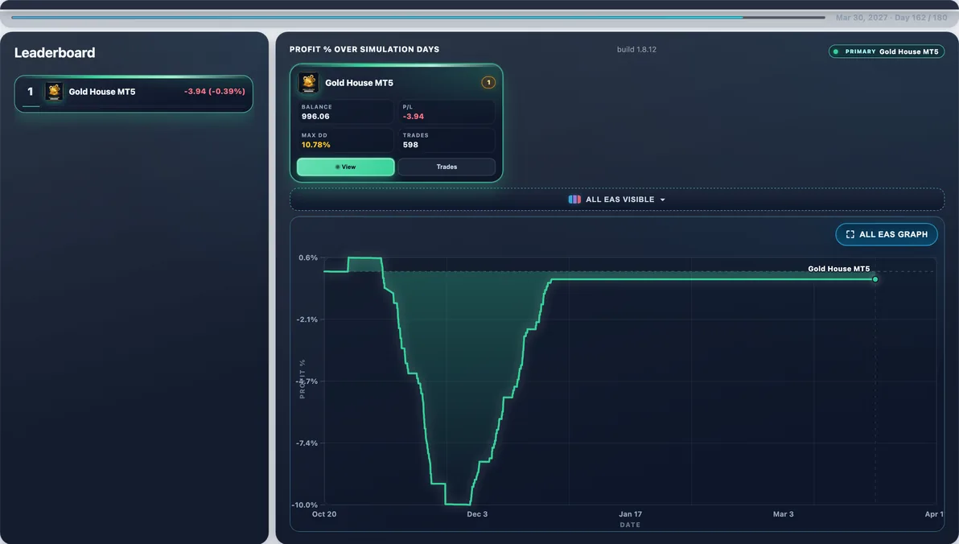The image size is (959, 544).
Task: Click the Mar 30, 2027 Day 162/180 label
Action: click(x=891, y=17)
